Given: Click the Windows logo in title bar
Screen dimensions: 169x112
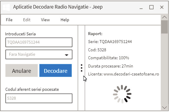Looking at the screenshot, I should (x=6, y=7).
